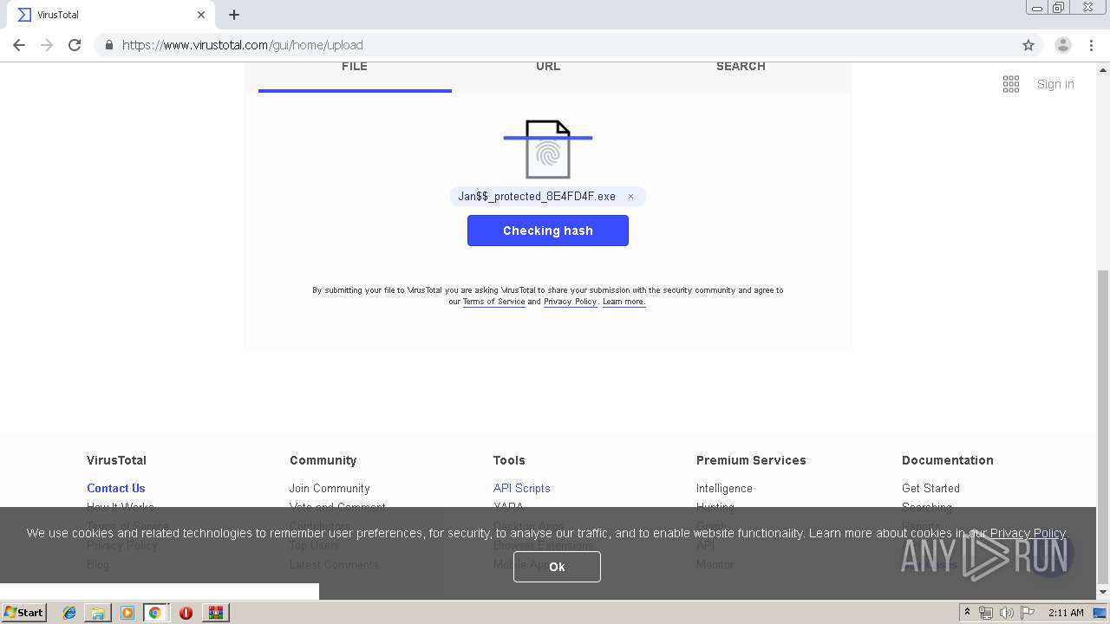Image resolution: width=1110 pixels, height=624 pixels.
Task: Click the fingerprint file upload icon
Action: click(548, 150)
